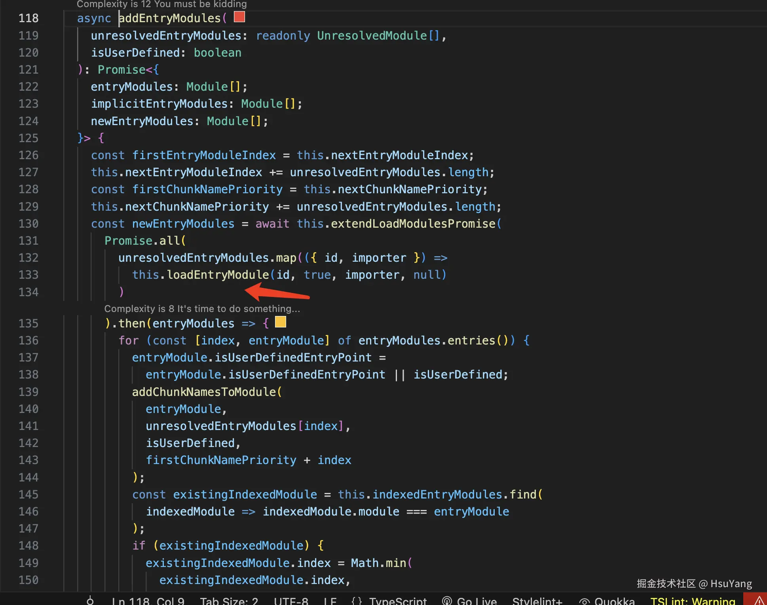The image size is (767, 605).
Task: Open the TSLint Warning status item
Action: [x=693, y=600]
